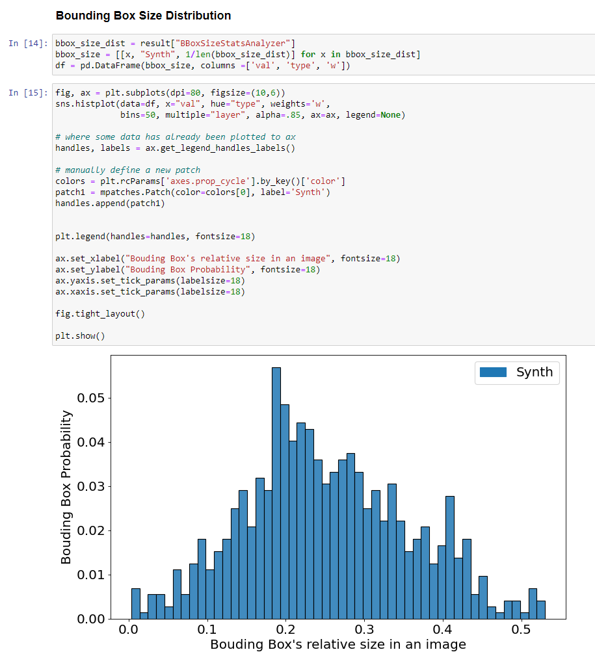Select the In [14] cell prompt

point(28,44)
